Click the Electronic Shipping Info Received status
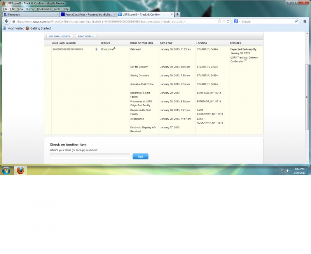The width and height of the screenshot is (311, 254). [x=143, y=130]
